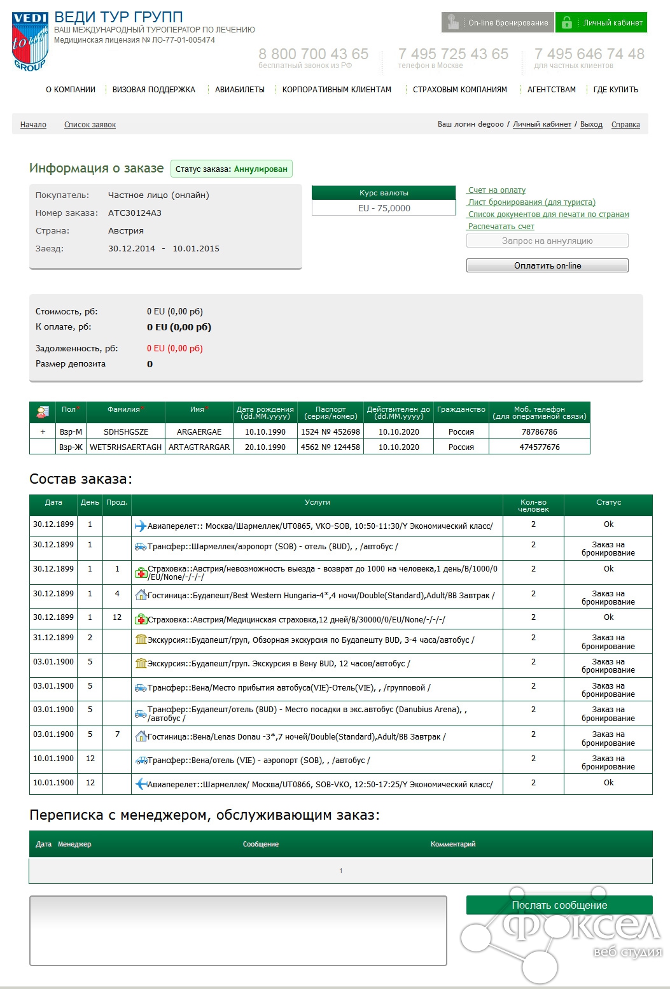This screenshot has height=989, width=670.
Task: Log out via the Выход link
Action: (591, 124)
